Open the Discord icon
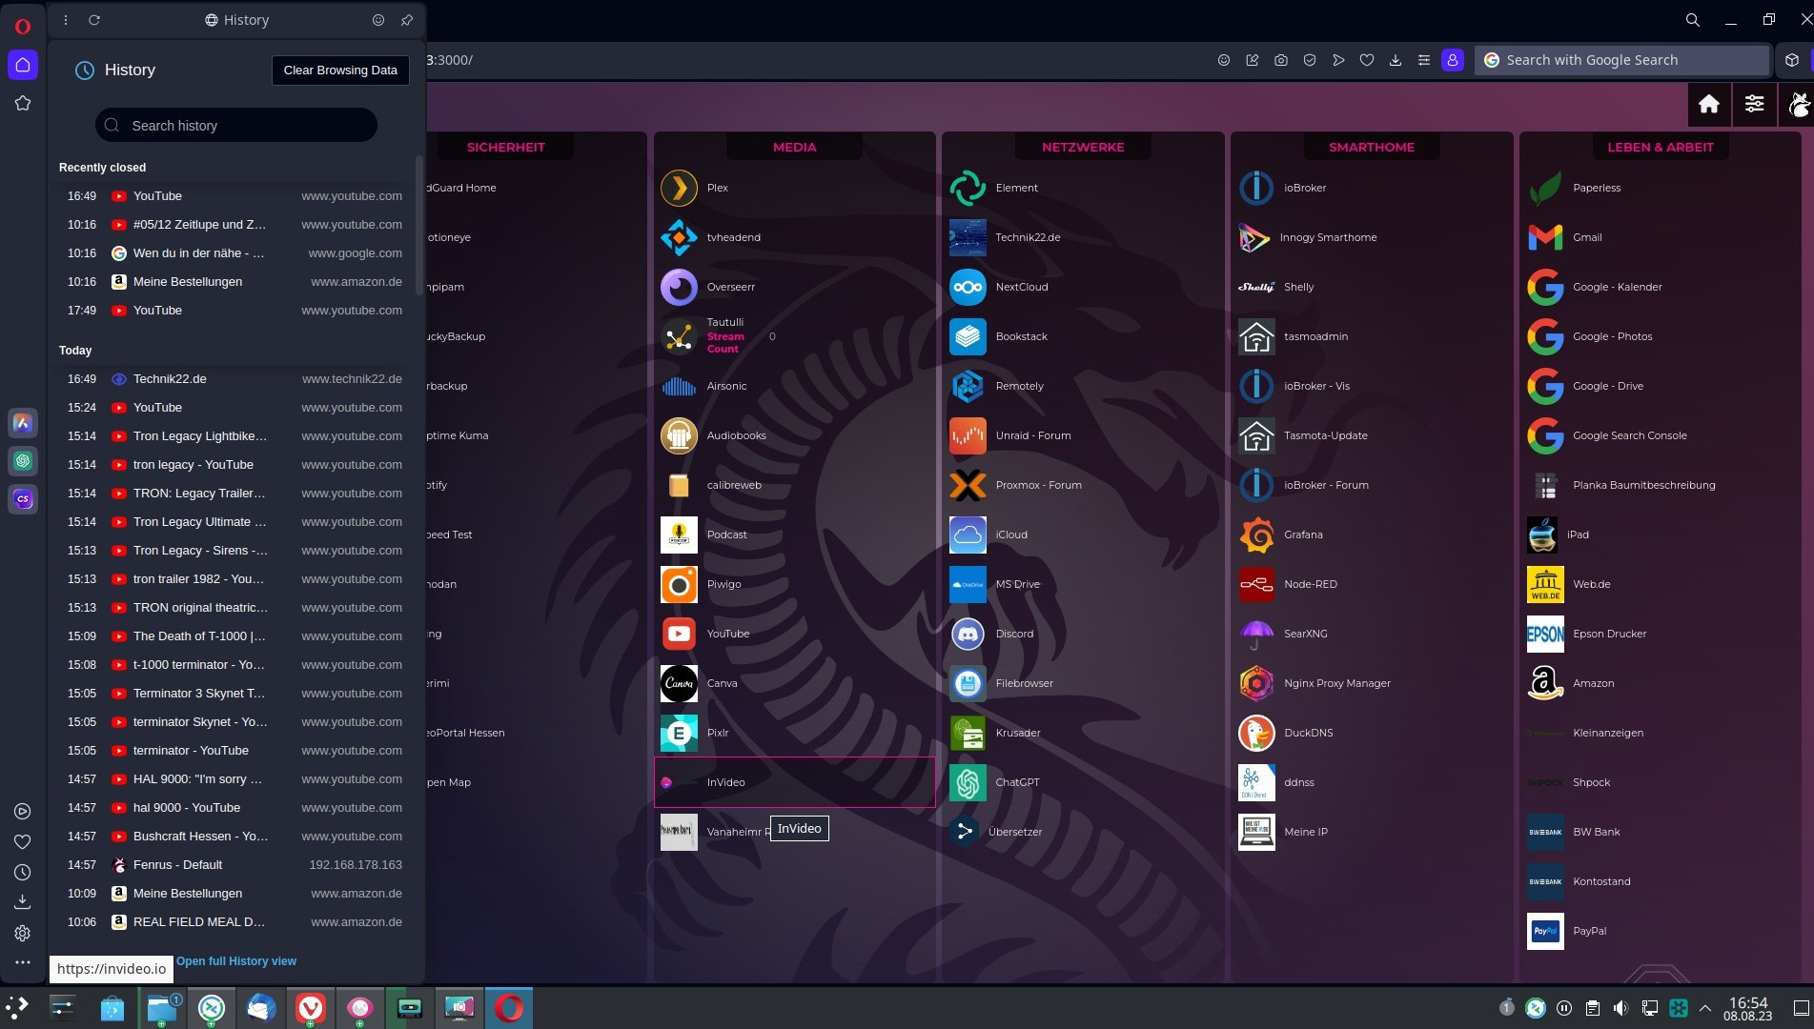 click(968, 634)
